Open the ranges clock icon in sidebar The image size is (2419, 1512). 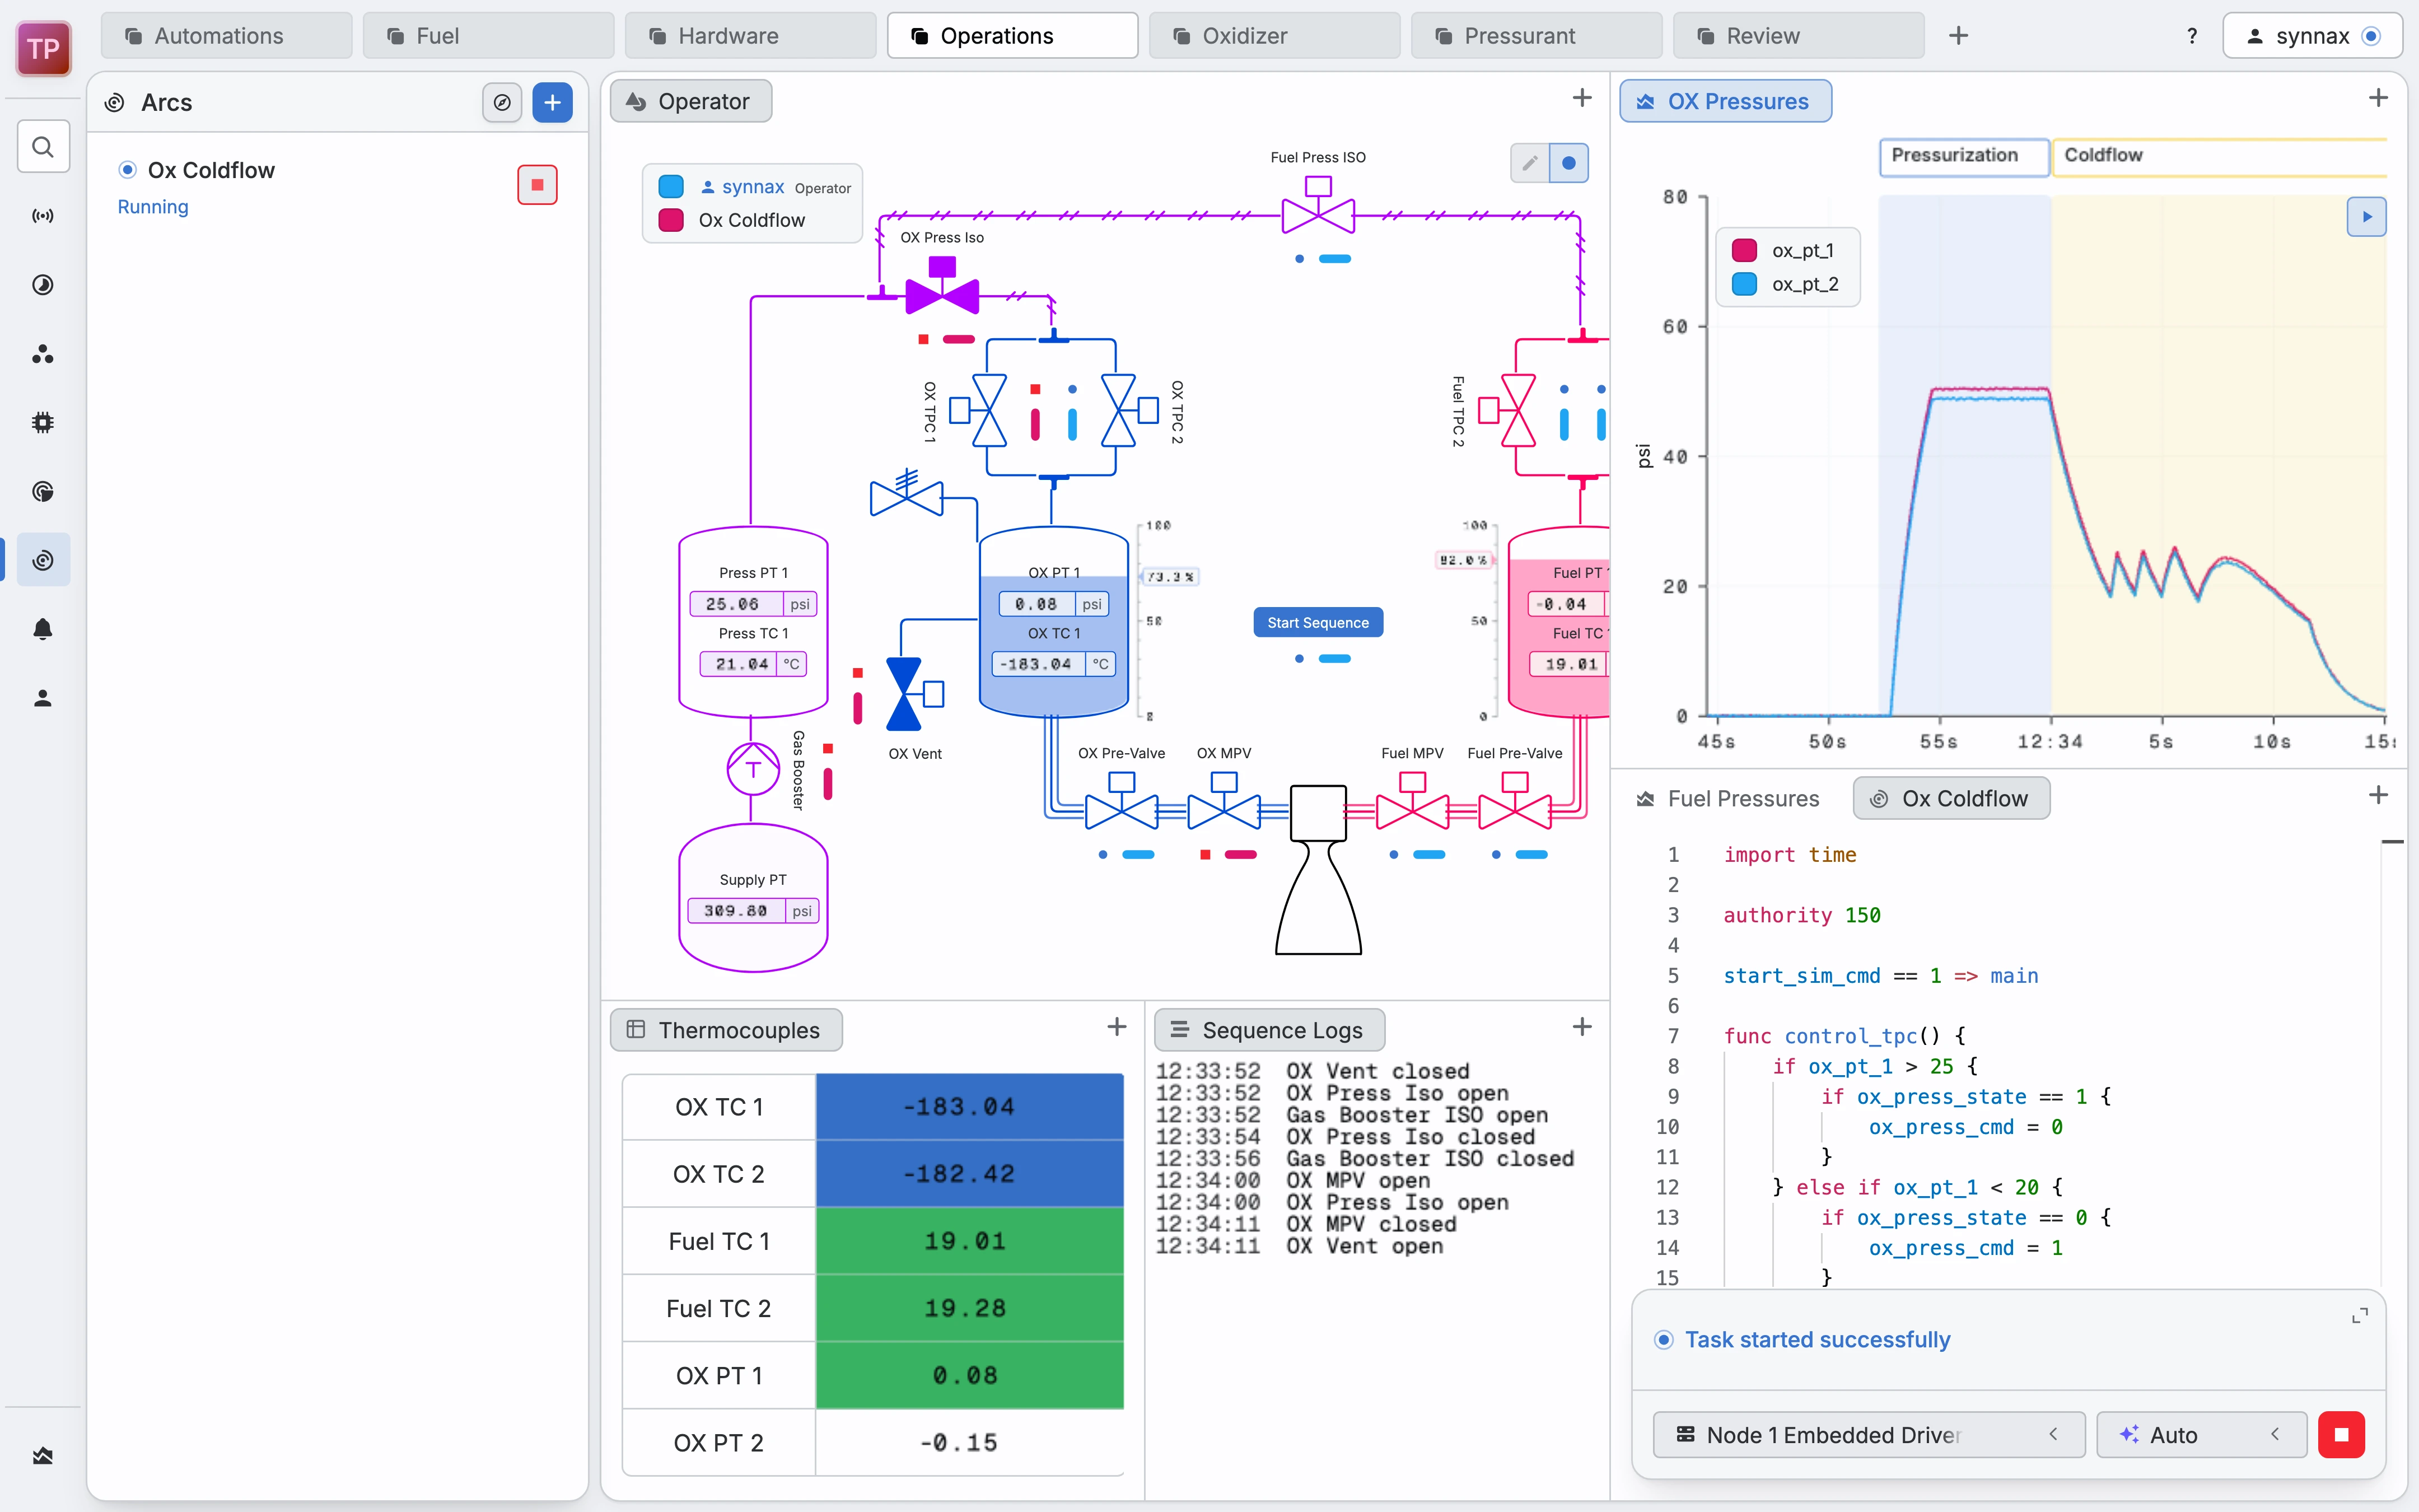coord(43,285)
